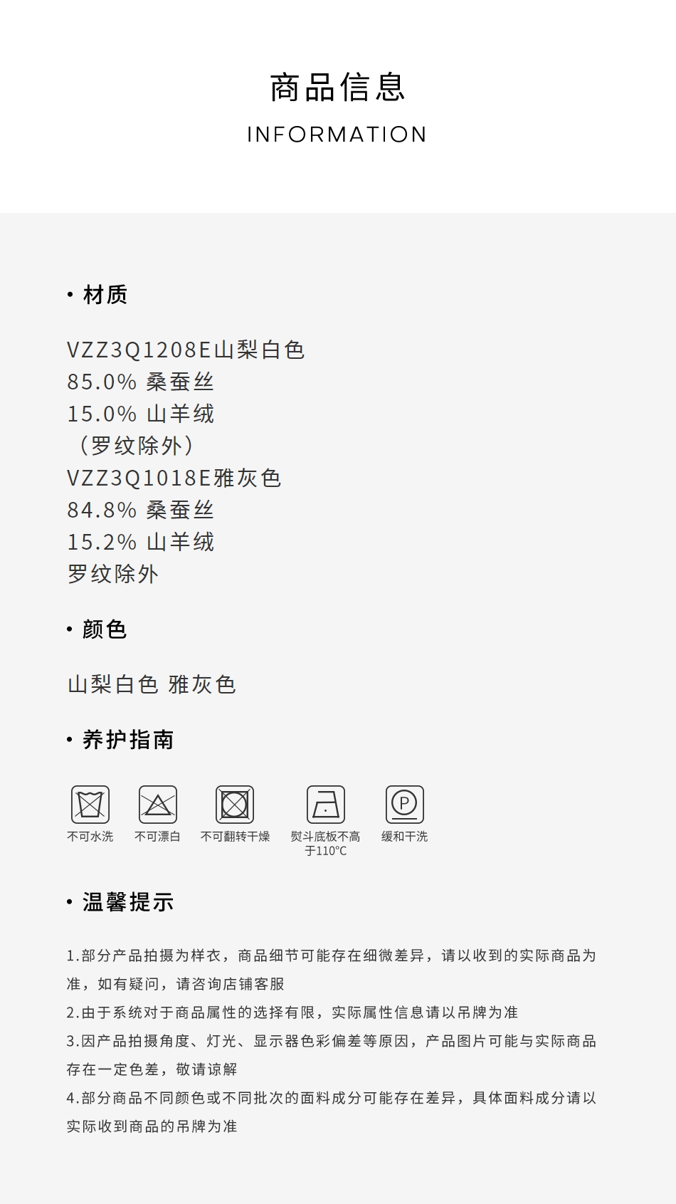Image resolution: width=676 pixels, height=1204 pixels.
Task: Click the 15.2% 山羊绒 line
Action: (x=140, y=542)
